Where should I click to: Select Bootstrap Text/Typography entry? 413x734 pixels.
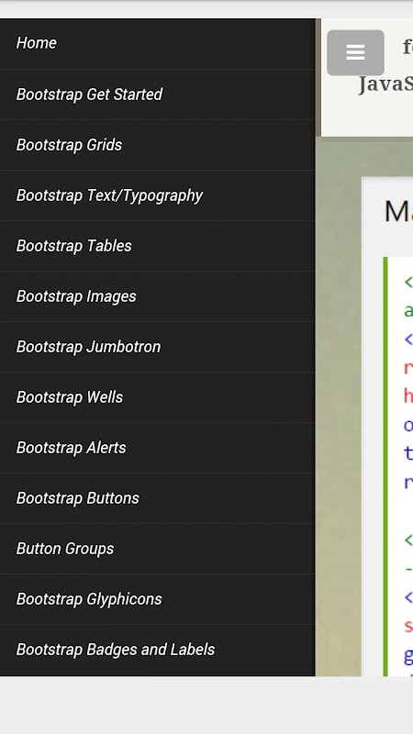[157, 195]
